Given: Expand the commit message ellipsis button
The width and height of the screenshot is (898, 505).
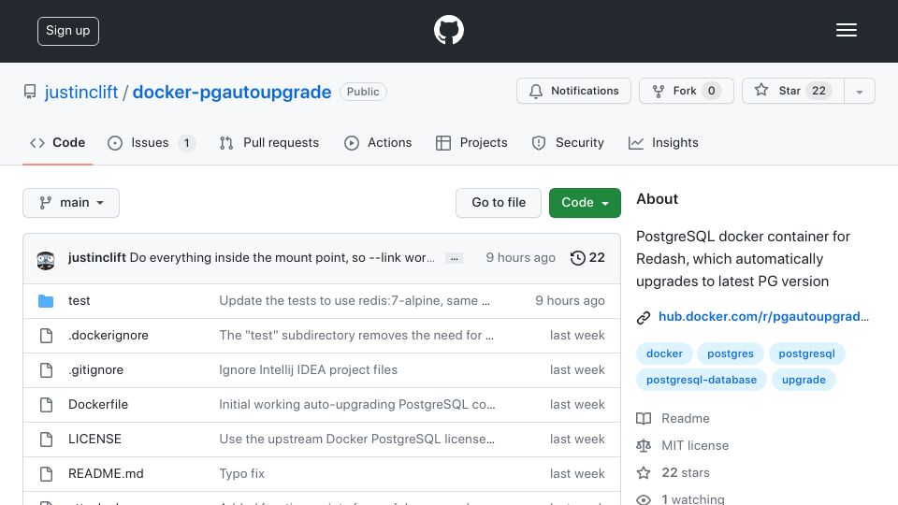Looking at the screenshot, I should [x=455, y=258].
